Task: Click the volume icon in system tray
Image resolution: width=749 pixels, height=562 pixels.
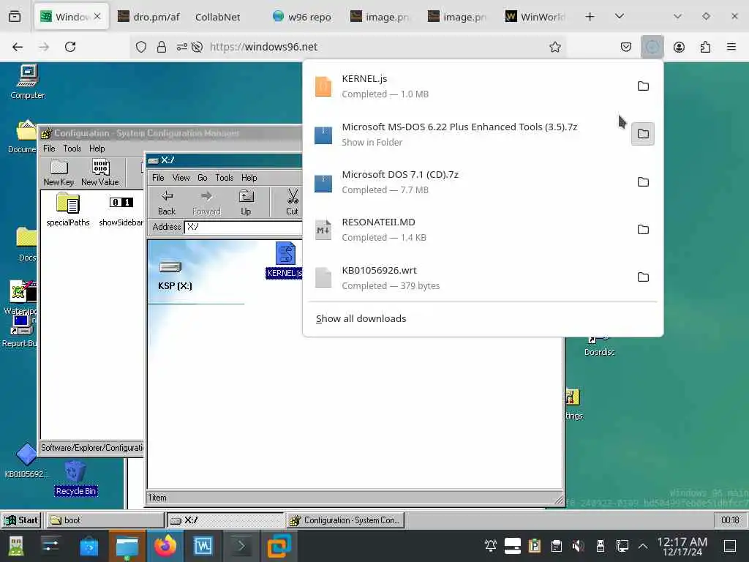Action: click(578, 546)
